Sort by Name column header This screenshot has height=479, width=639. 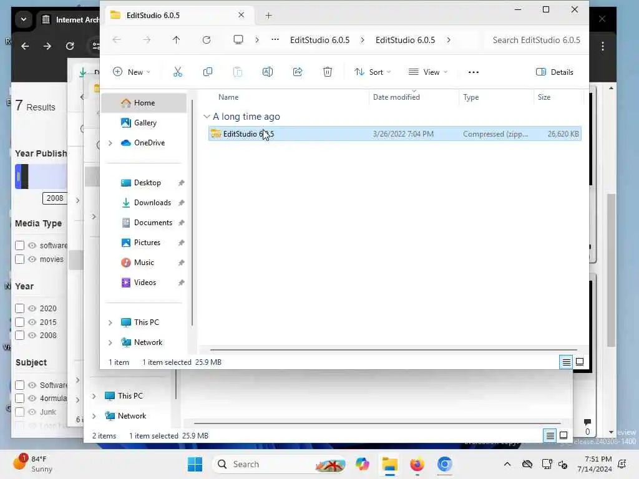pyautogui.click(x=228, y=97)
